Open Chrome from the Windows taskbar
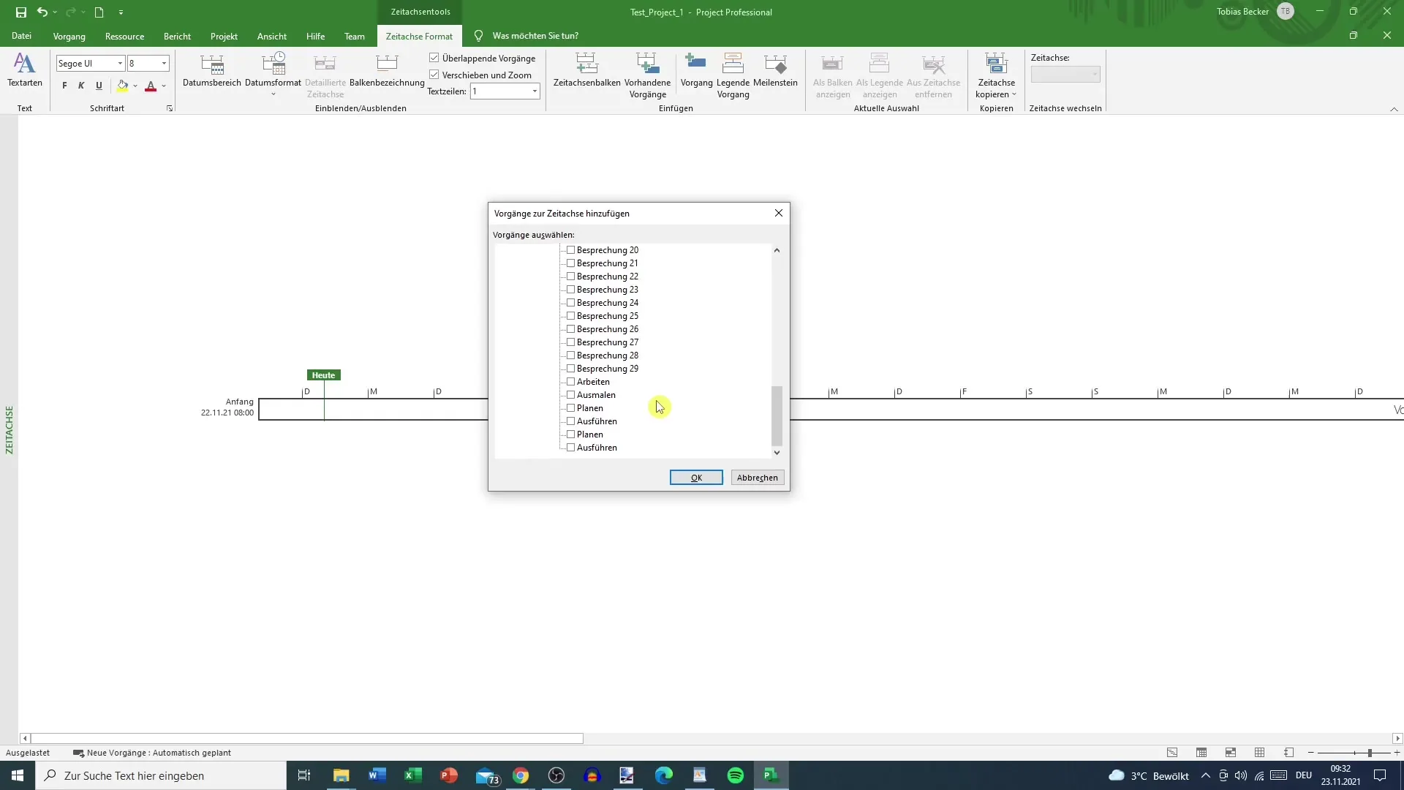1404x790 pixels. click(521, 775)
